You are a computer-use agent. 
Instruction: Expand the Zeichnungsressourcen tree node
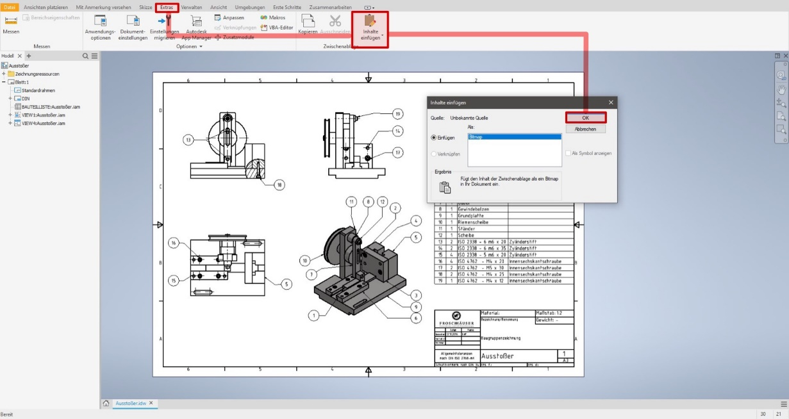click(x=4, y=74)
